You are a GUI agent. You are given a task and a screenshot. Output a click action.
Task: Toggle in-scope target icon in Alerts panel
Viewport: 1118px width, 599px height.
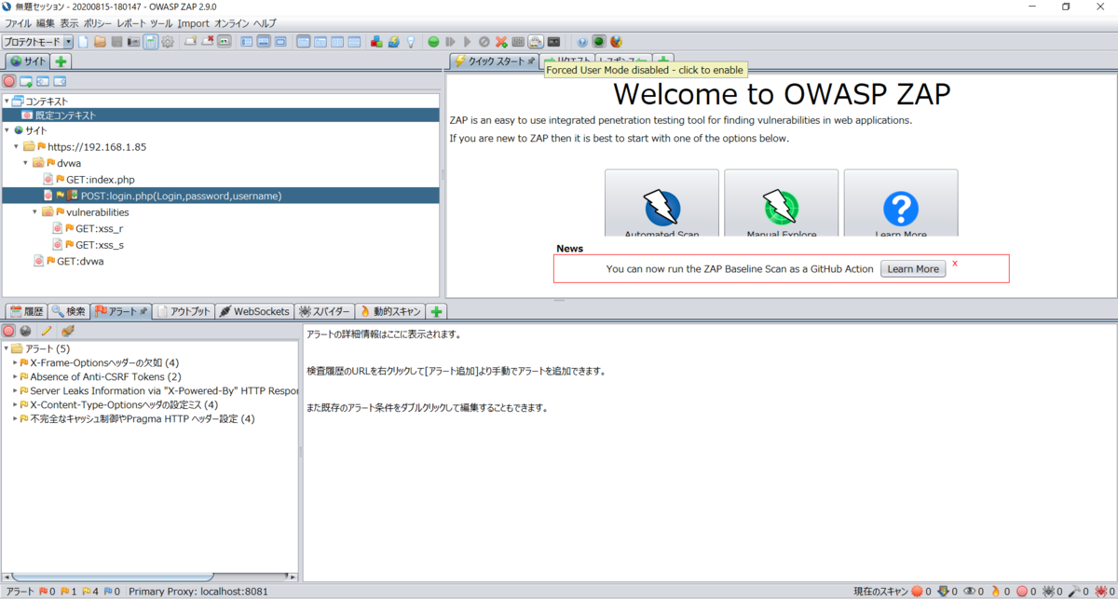8,331
